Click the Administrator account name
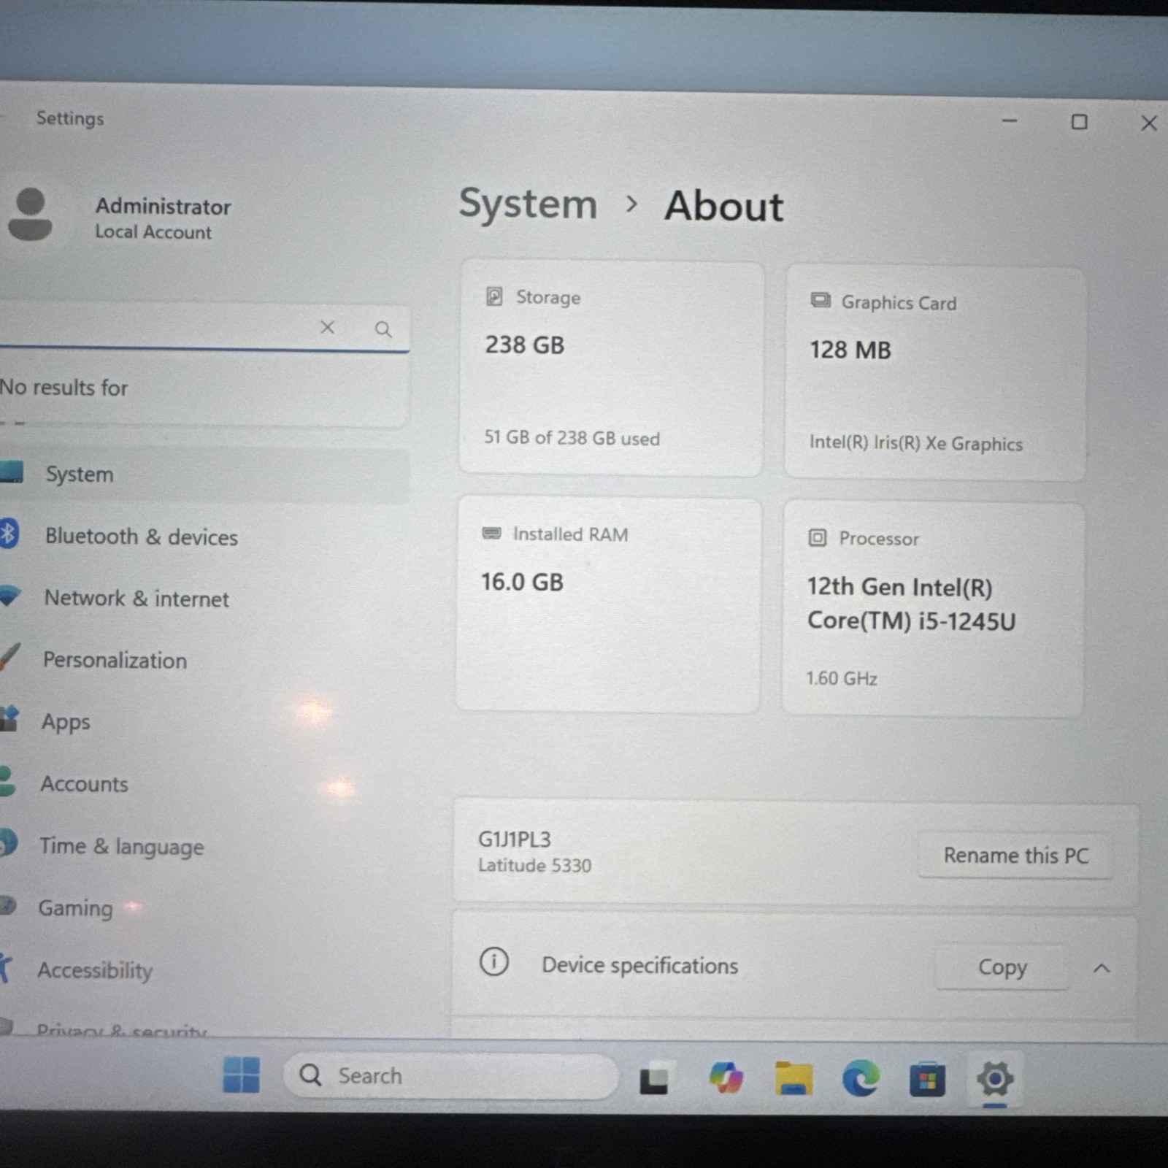1168x1168 pixels. pyautogui.click(x=163, y=207)
